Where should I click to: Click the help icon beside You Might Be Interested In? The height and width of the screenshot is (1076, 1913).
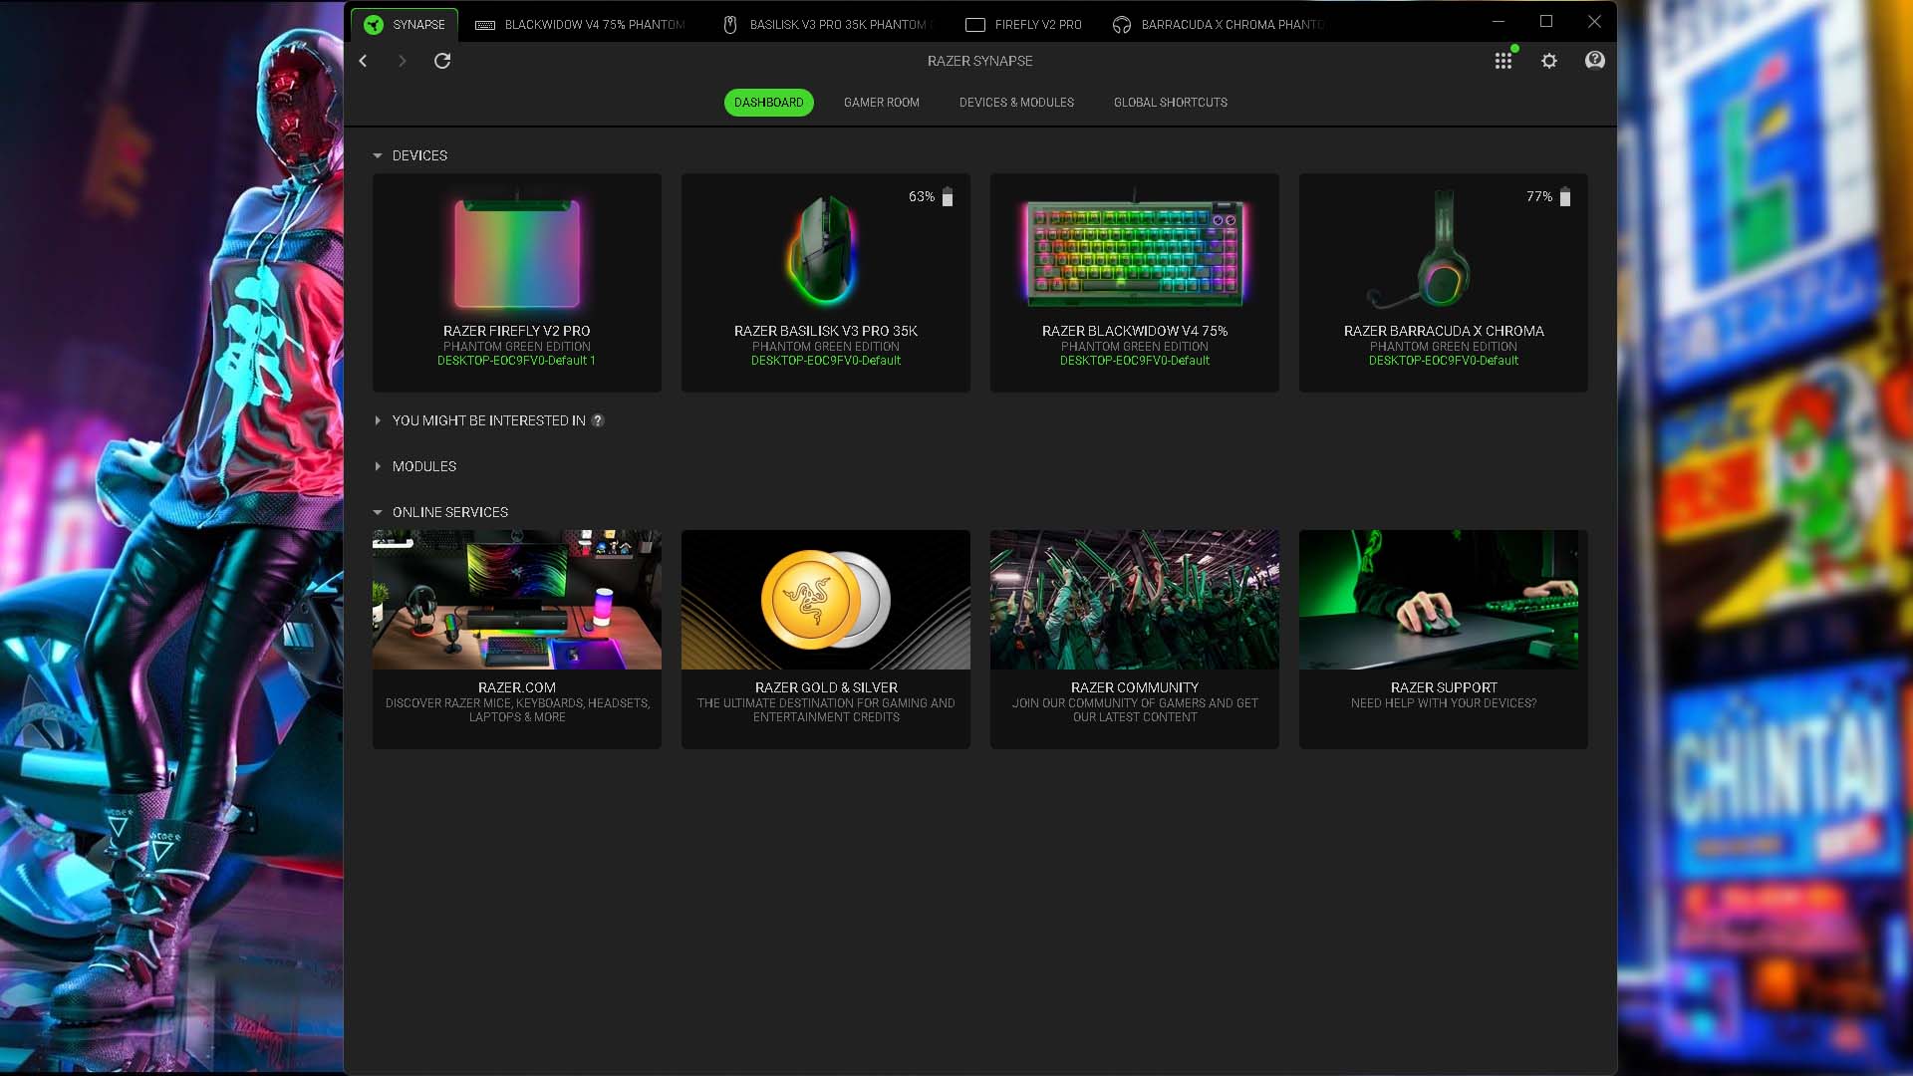pyautogui.click(x=598, y=420)
